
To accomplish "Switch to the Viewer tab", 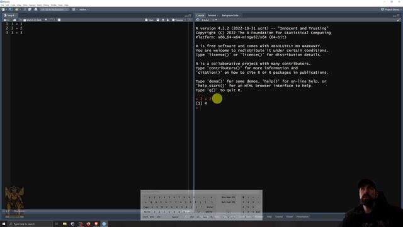I will [x=290, y=217].
